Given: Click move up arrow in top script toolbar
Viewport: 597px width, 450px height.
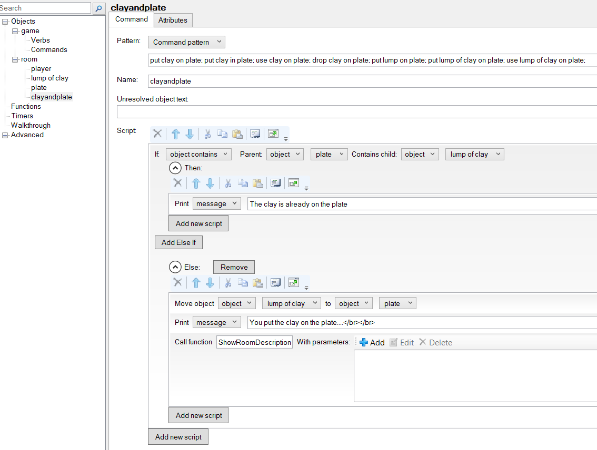Looking at the screenshot, I should (176, 134).
